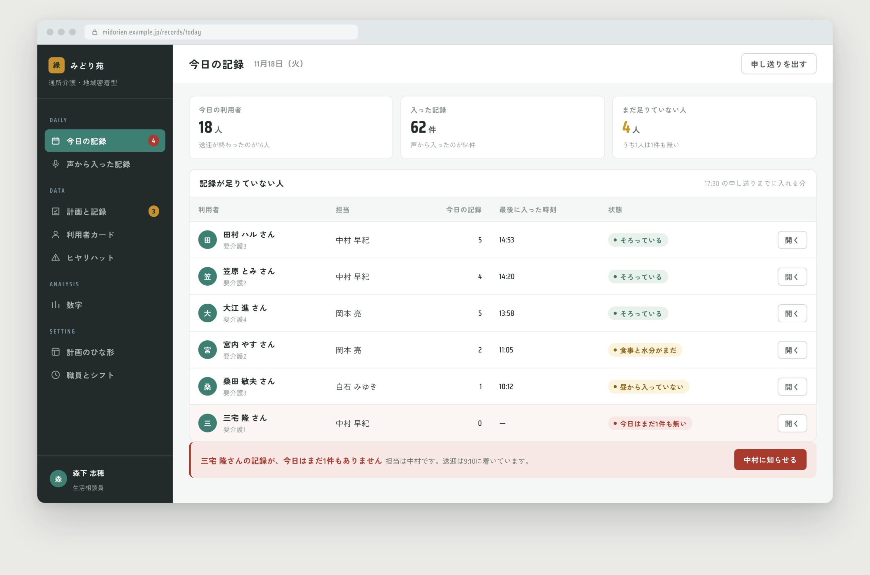Screen dimensions: 870x575
Task: Click the bar chart icon beside 数字
Action: (55, 305)
